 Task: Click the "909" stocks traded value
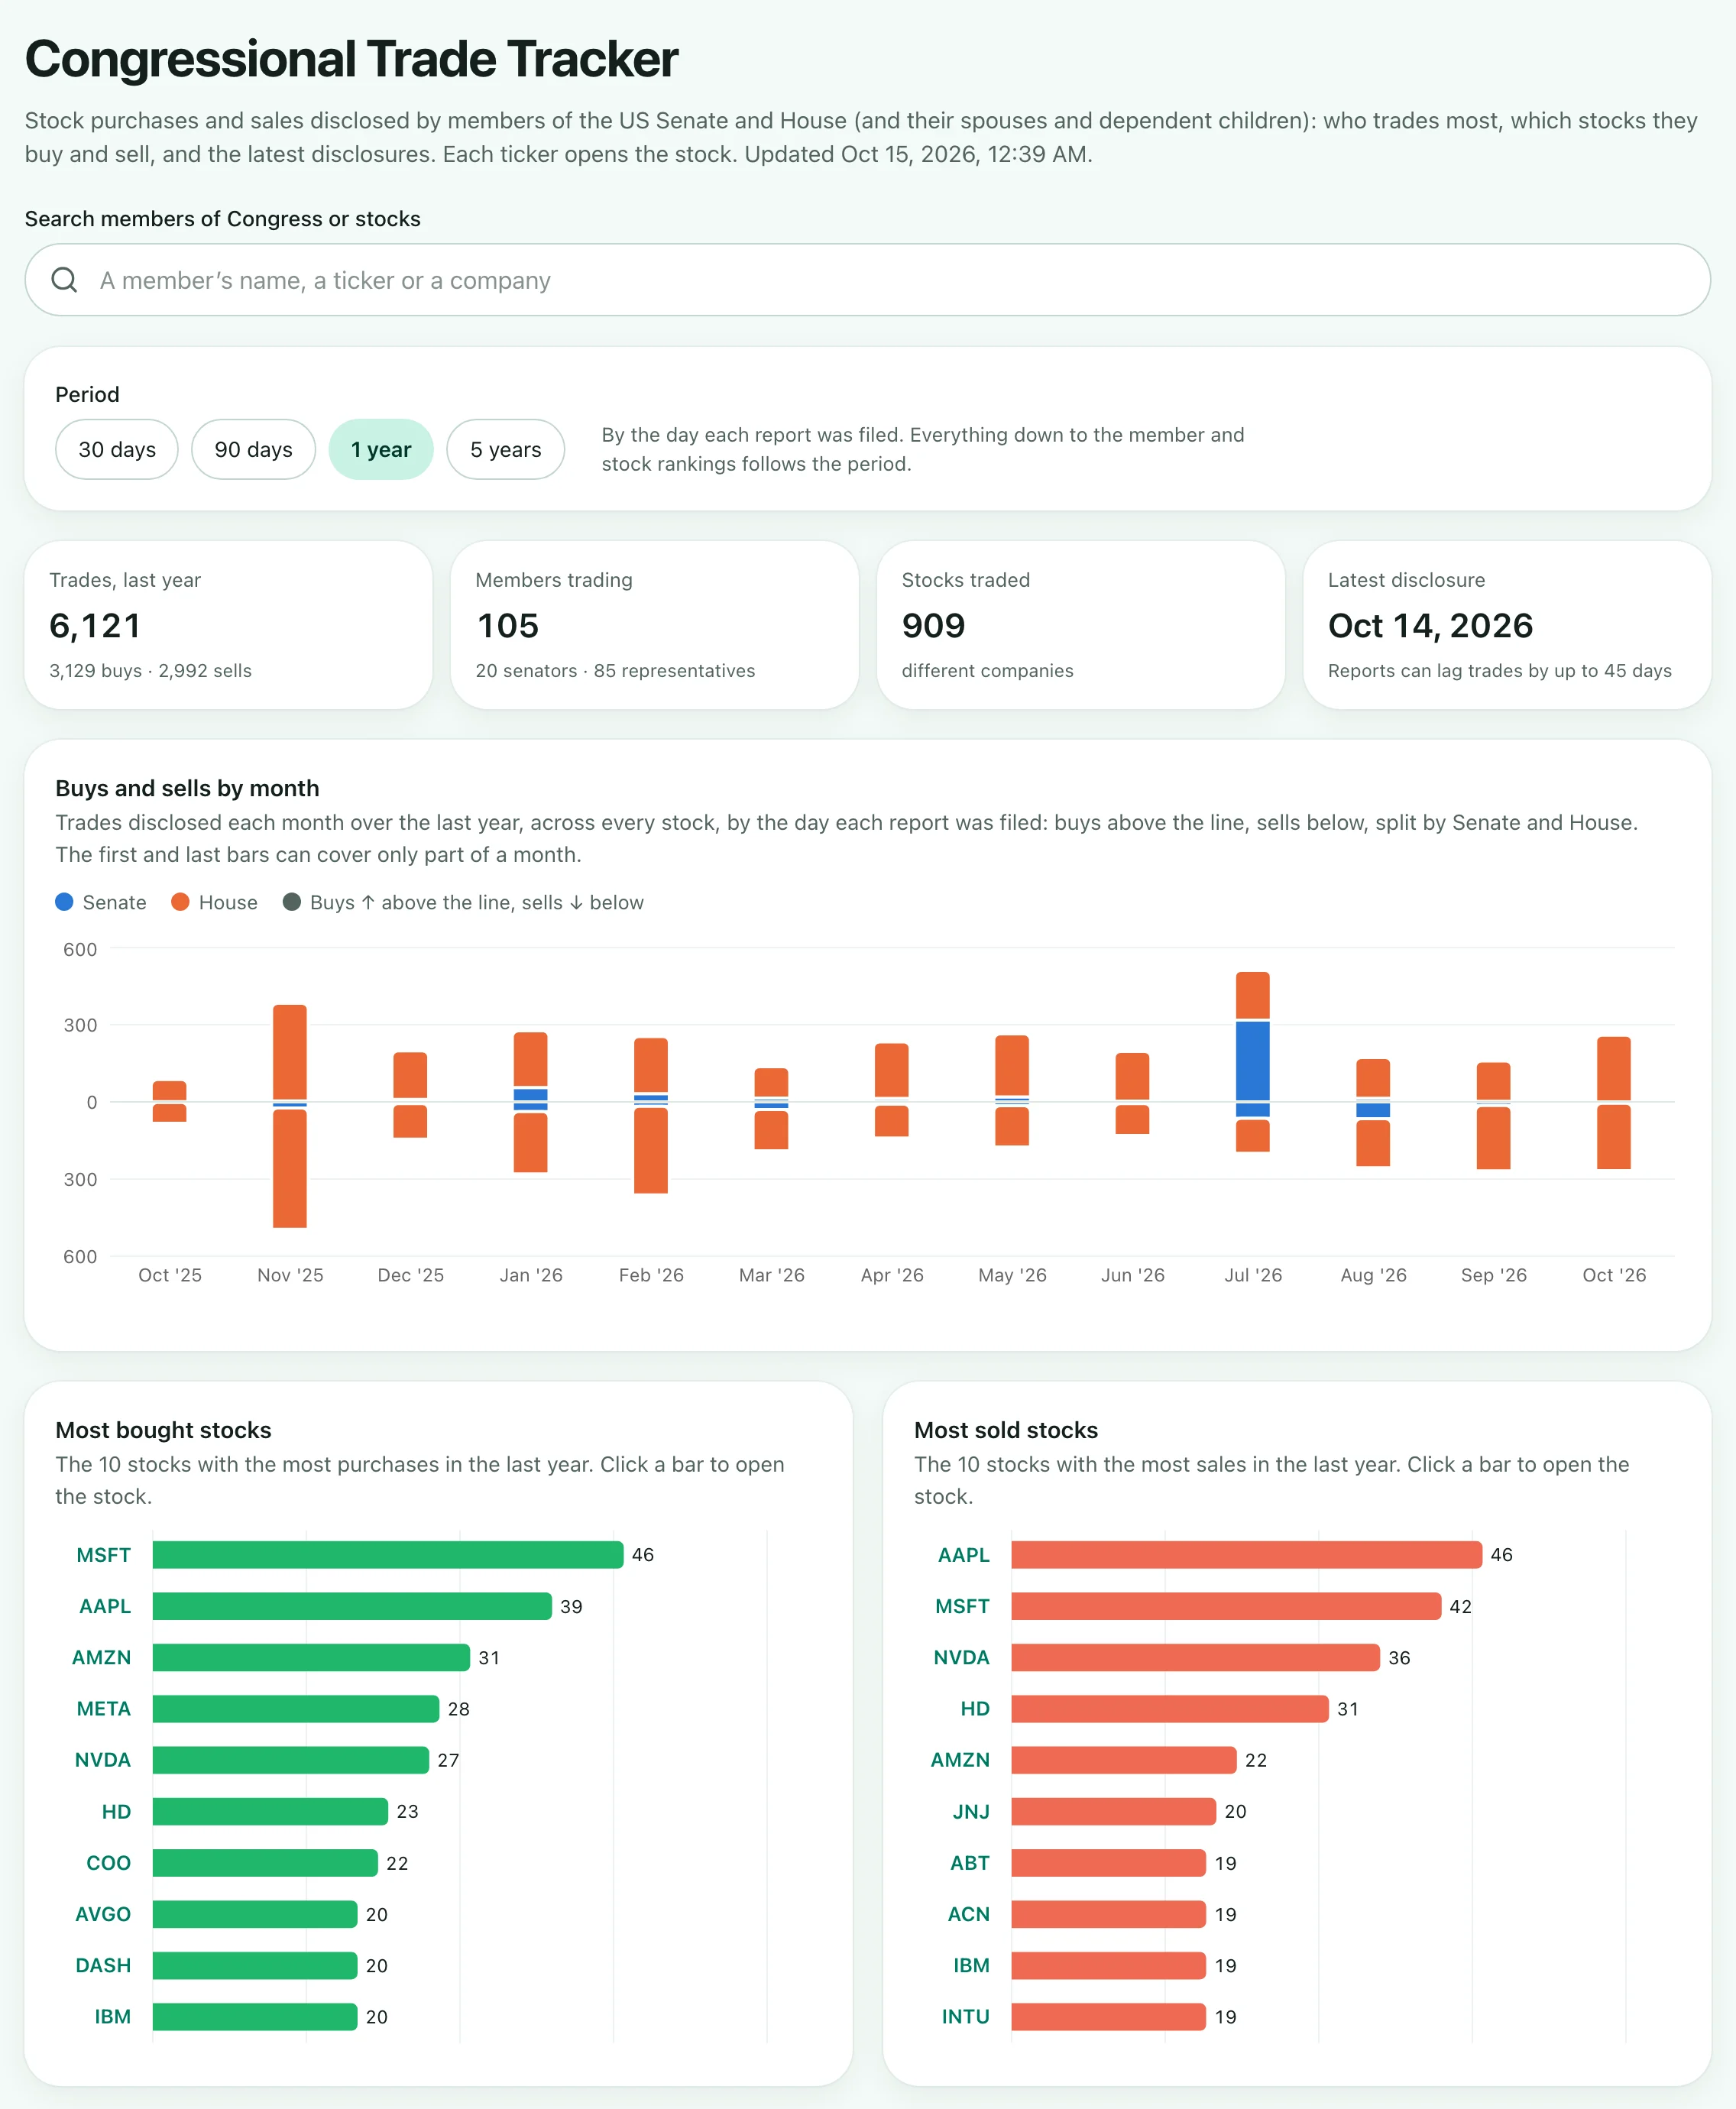pos(933,625)
